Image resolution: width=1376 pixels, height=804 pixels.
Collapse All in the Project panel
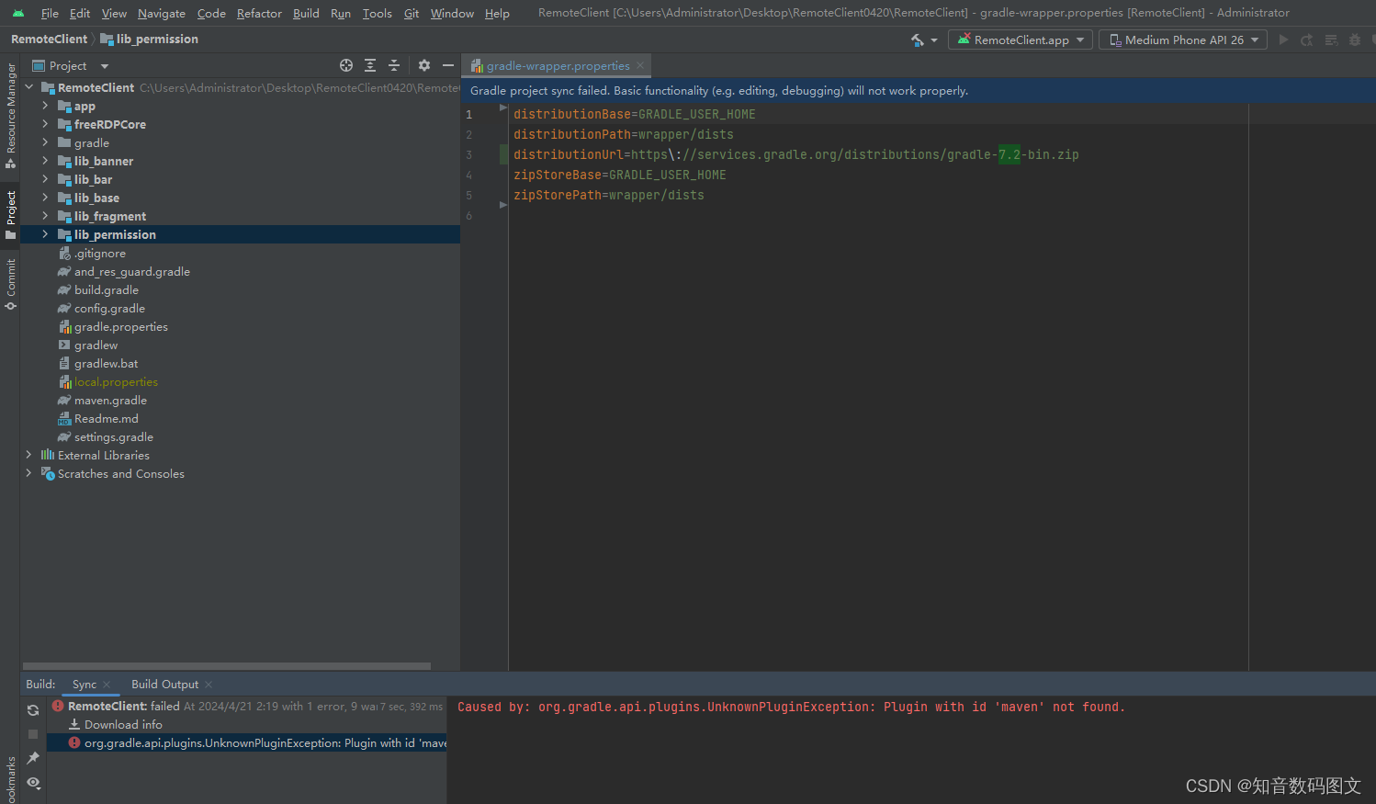(x=393, y=65)
